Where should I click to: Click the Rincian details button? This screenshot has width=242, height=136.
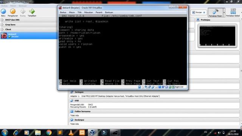pos(199,12)
